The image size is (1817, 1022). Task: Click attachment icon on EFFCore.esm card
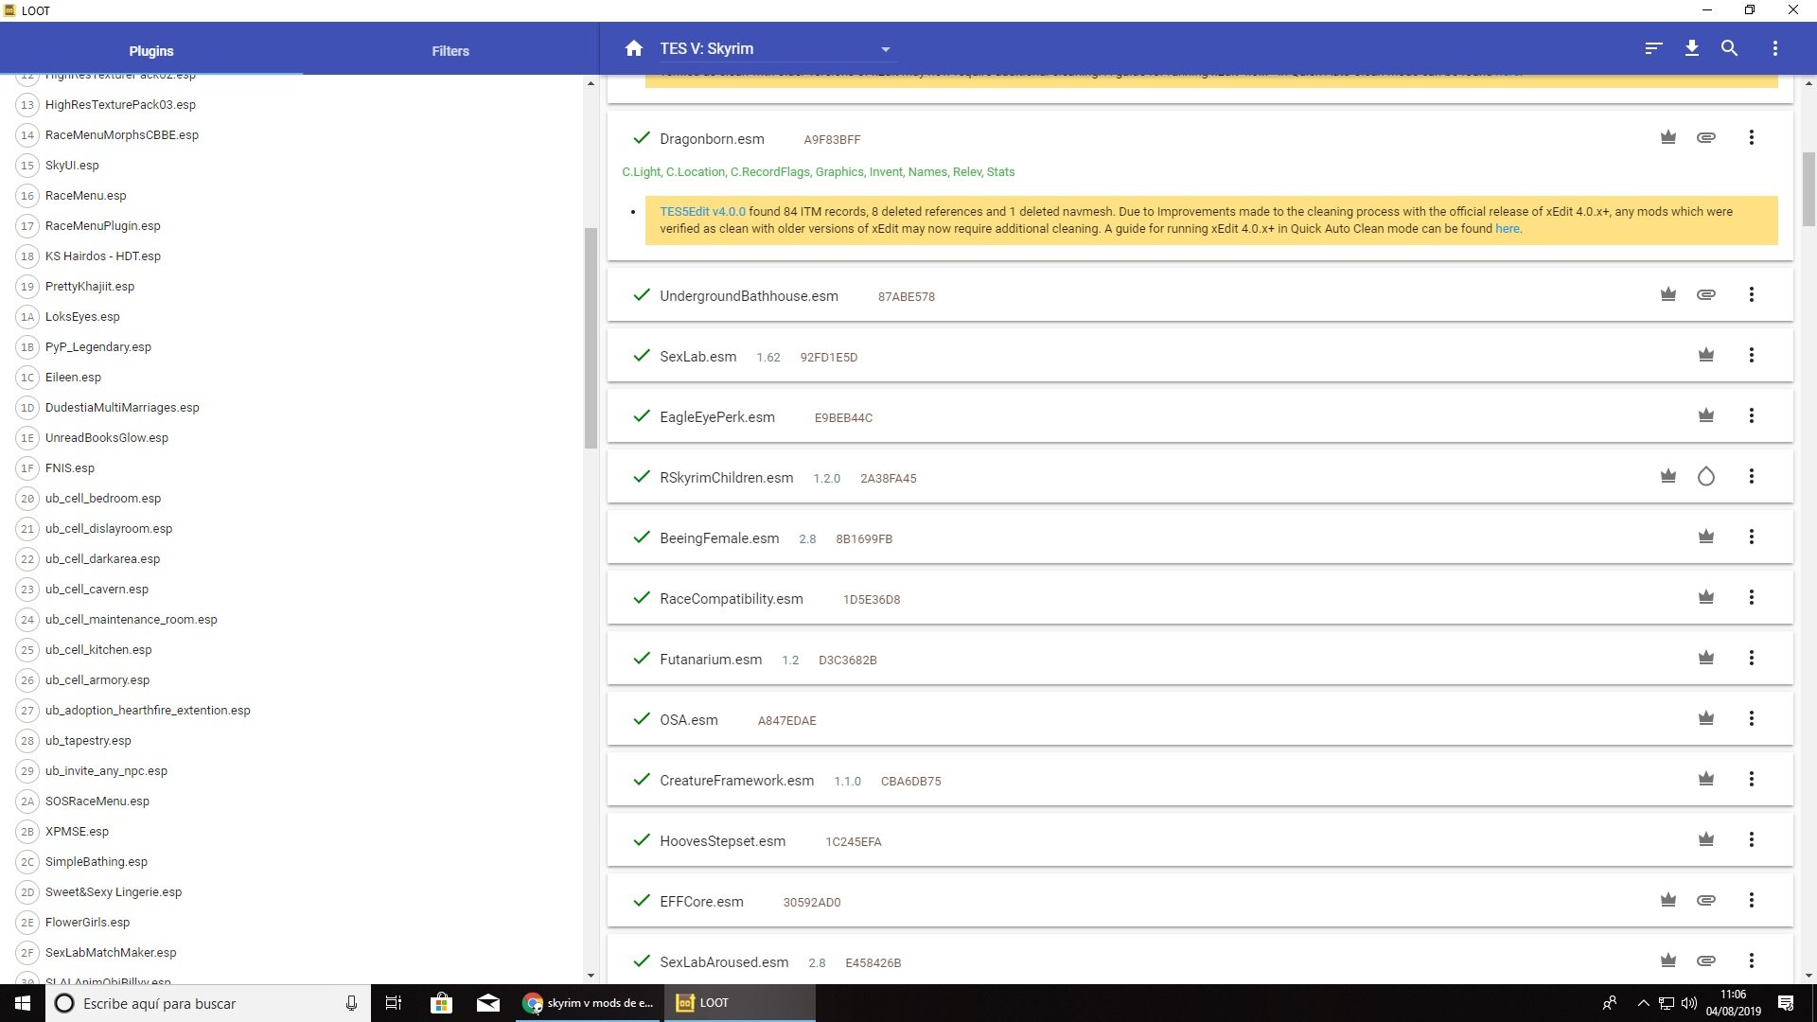(x=1706, y=900)
